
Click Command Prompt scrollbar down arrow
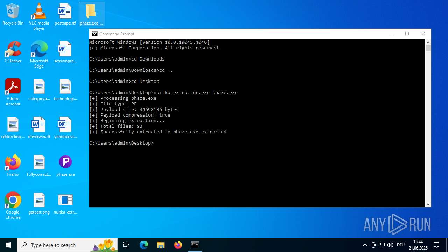tap(428, 204)
